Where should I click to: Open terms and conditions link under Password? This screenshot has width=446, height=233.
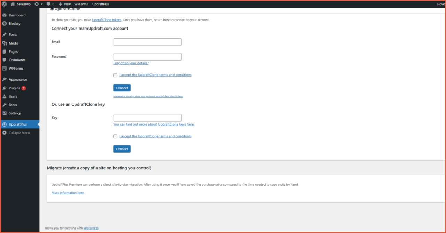155,75
